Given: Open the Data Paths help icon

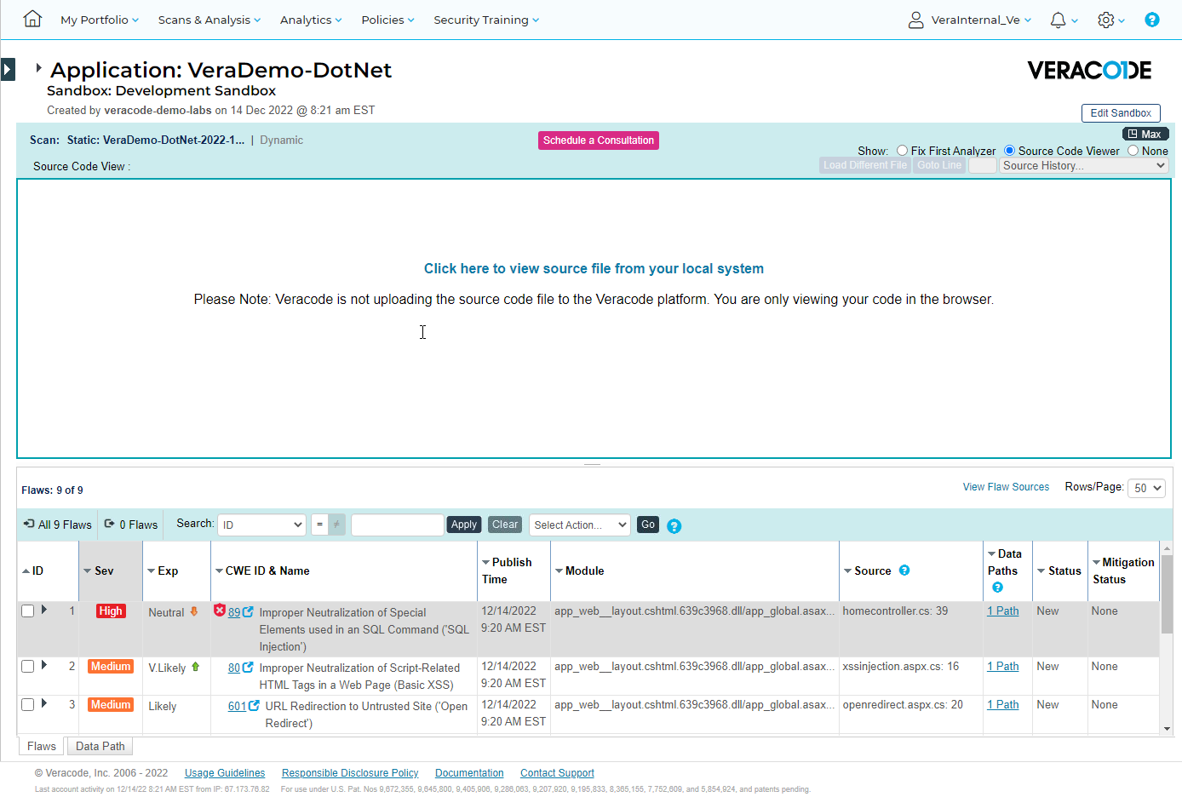Looking at the screenshot, I should point(997,588).
